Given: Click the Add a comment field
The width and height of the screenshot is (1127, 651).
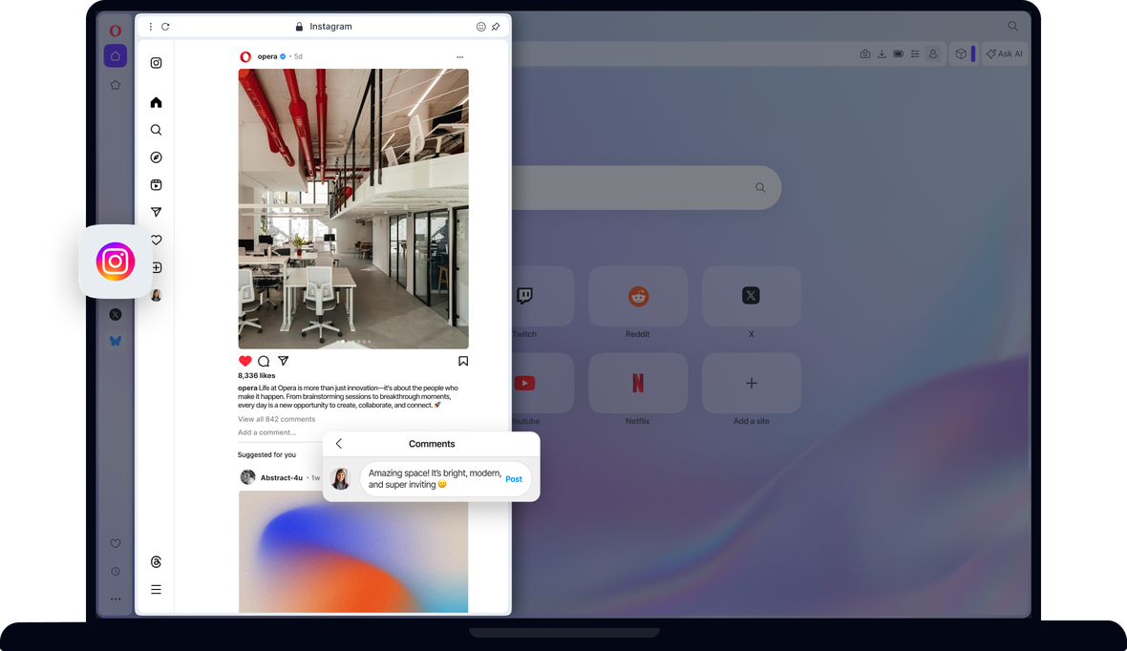Looking at the screenshot, I should (x=267, y=432).
